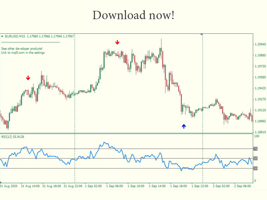
Task: Click the scroll marker triangle at bottom-left
Action: point(1,182)
